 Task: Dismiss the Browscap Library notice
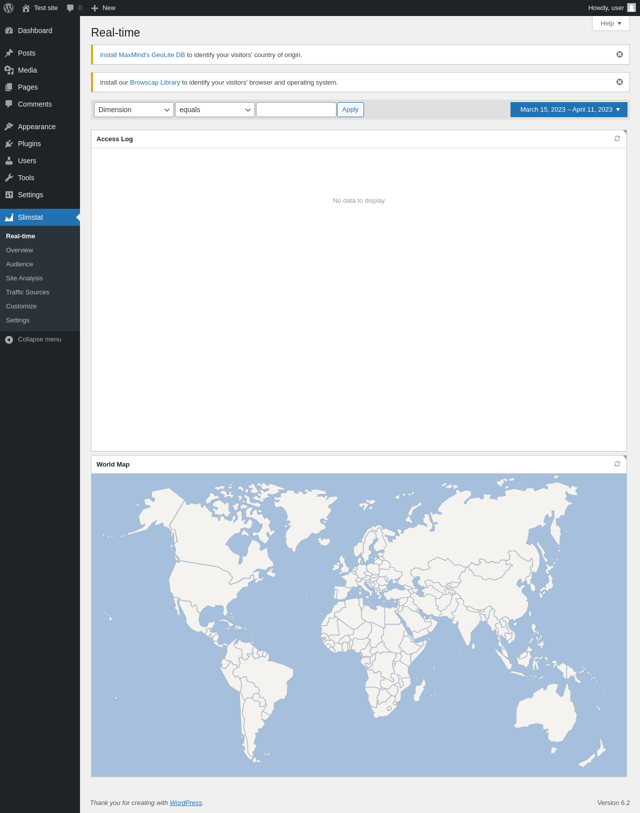pos(619,82)
